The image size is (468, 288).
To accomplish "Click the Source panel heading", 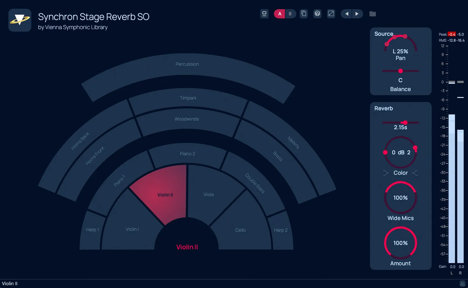I will [x=384, y=34].
